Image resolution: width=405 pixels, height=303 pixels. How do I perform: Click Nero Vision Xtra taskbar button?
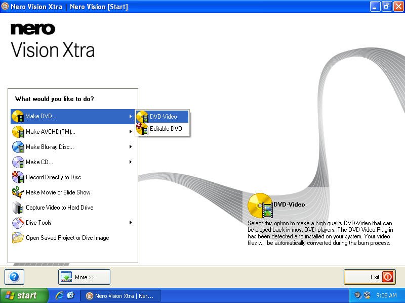pyautogui.click(x=120, y=296)
